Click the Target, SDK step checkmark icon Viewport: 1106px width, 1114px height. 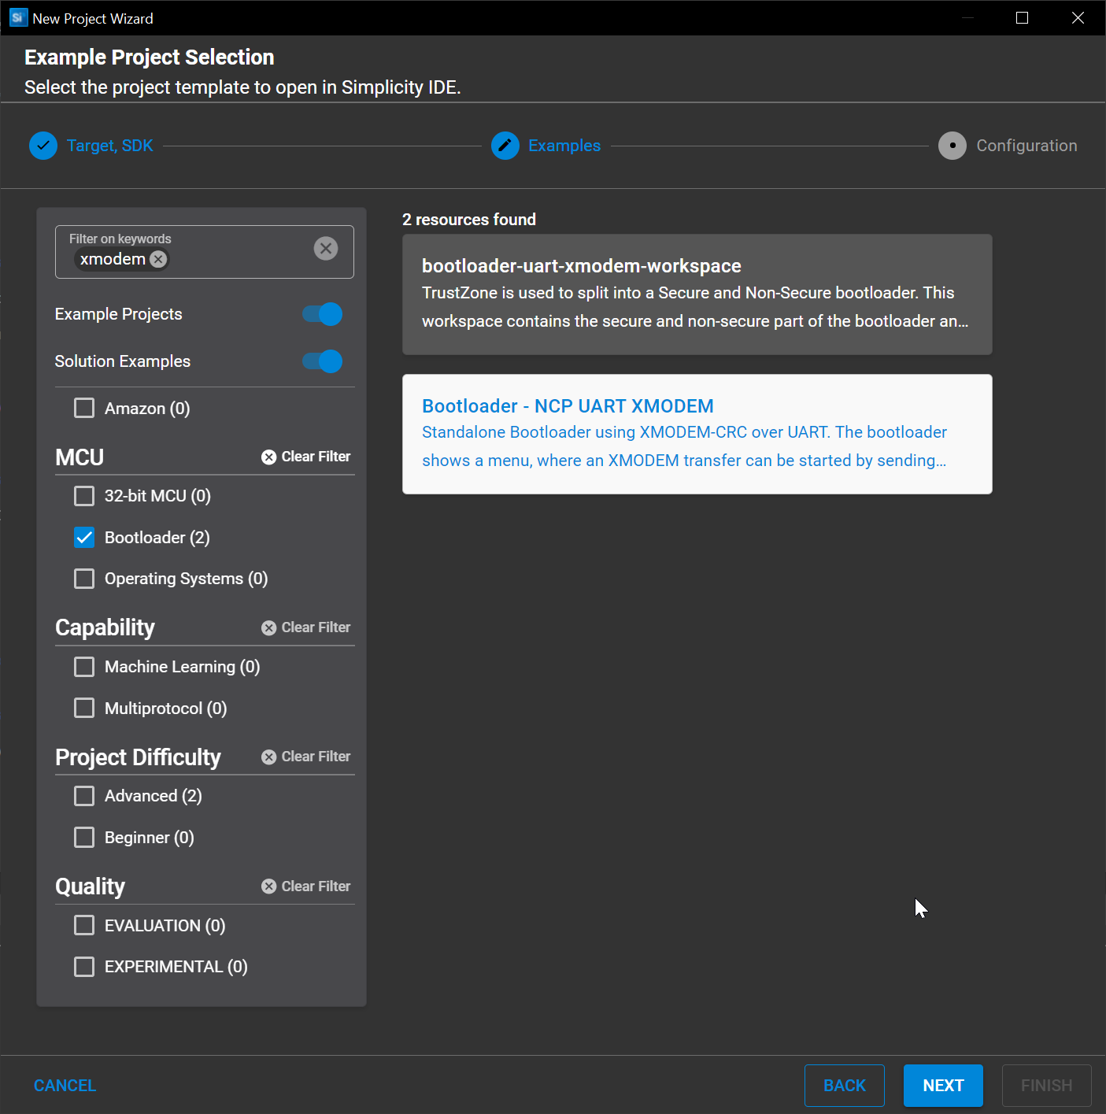point(43,146)
